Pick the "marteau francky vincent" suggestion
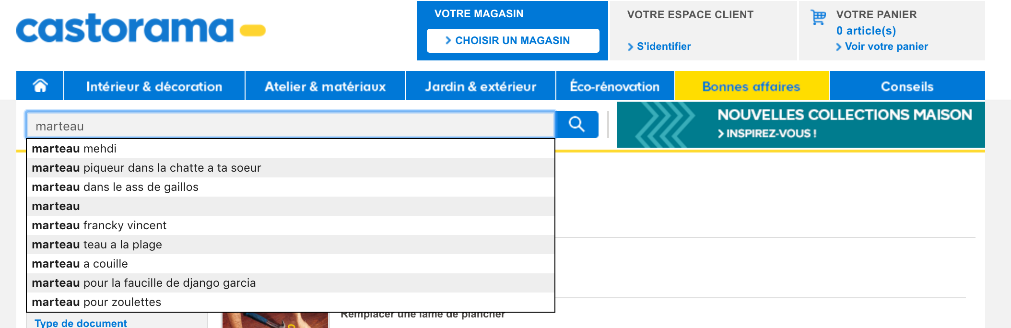Image resolution: width=1011 pixels, height=328 pixels. [99, 225]
